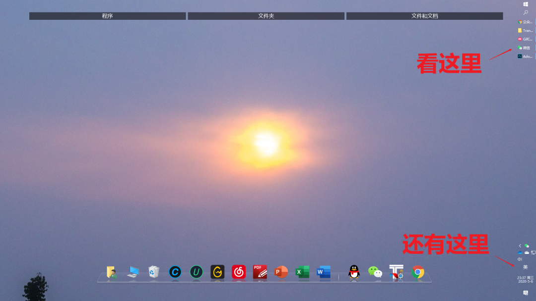Viewport: 536px width, 301px height.
Task: Switch the 英 input language indicator
Action: [526, 267]
